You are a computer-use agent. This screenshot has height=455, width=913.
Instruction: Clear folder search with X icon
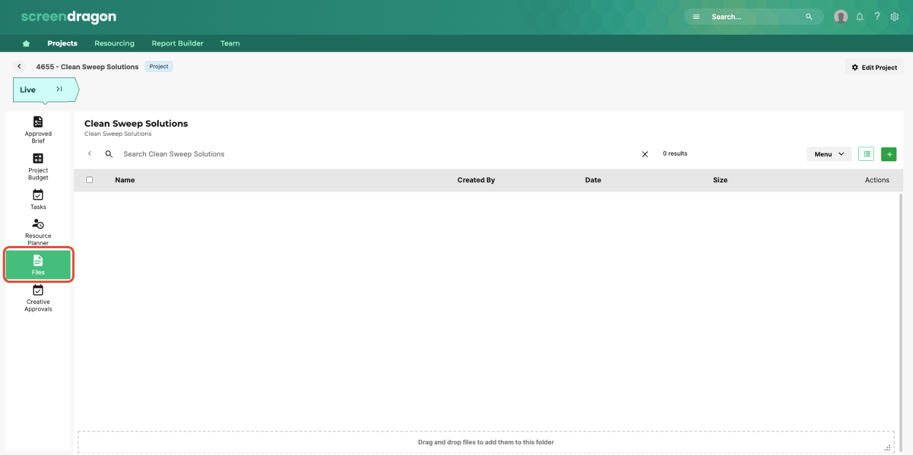point(645,154)
